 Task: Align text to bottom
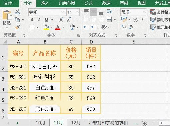(x=101, y=13)
